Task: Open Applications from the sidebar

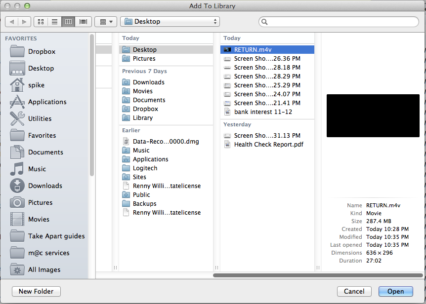Action: tap(47, 102)
